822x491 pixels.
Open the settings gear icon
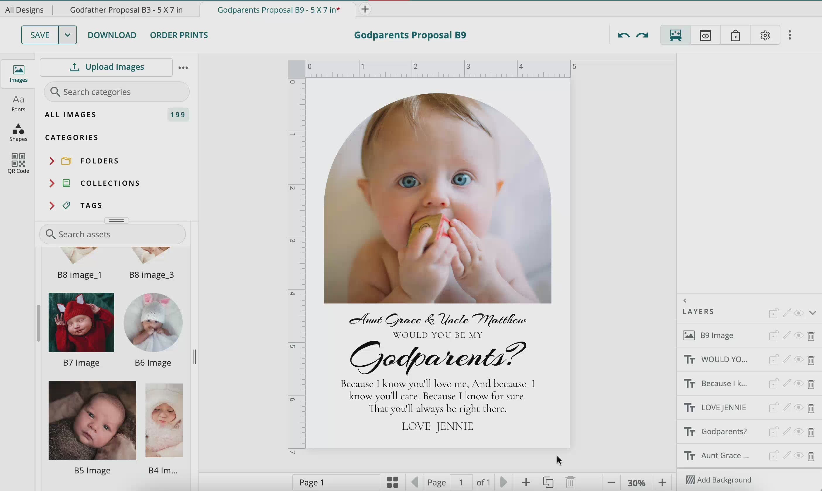click(765, 35)
